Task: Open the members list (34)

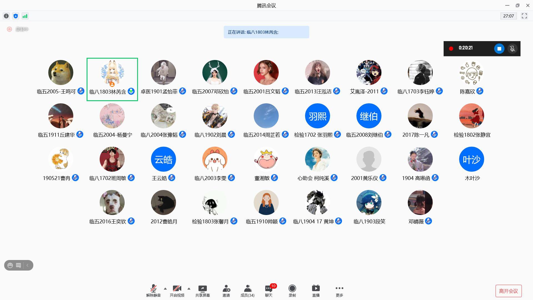Action: [x=247, y=291]
